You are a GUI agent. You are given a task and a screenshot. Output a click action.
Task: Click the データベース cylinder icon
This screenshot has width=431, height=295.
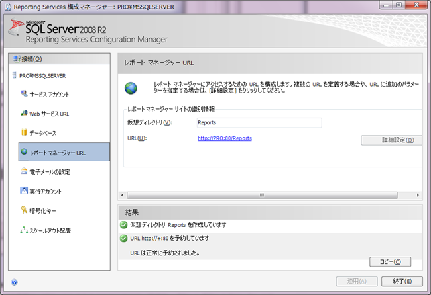click(24, 132)
